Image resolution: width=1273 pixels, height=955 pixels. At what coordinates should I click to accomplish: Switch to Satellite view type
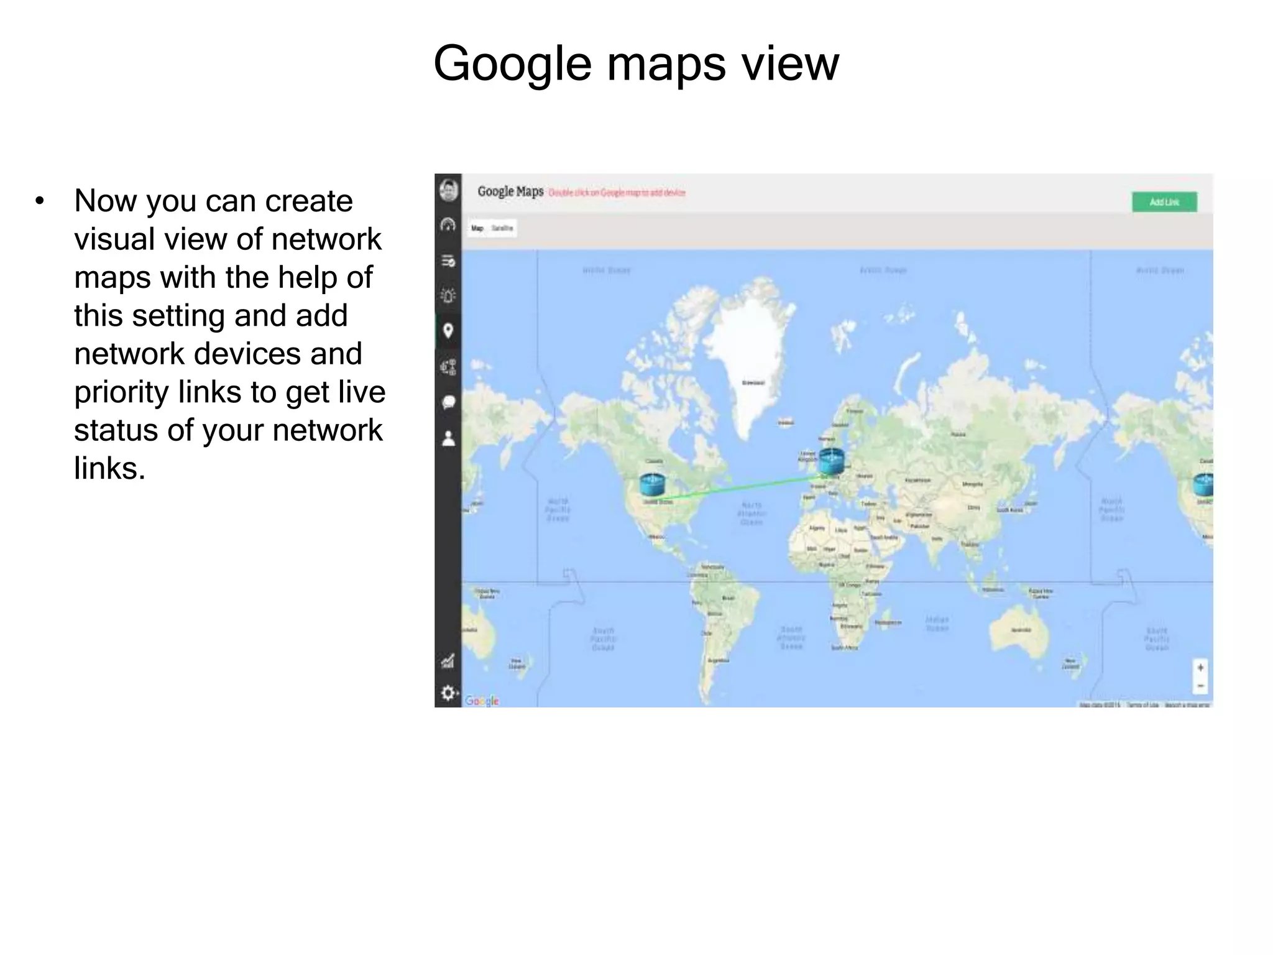pos(502,228)
